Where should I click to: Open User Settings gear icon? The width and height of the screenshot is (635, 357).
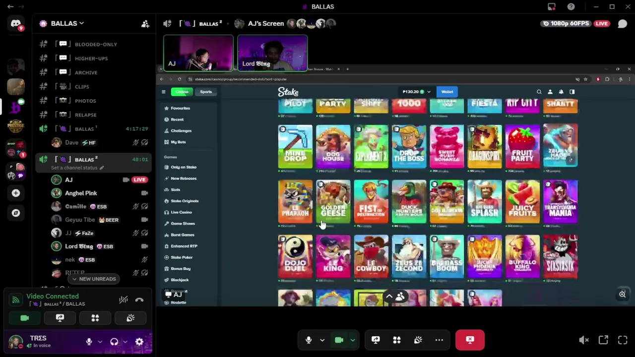click(139, 342)
